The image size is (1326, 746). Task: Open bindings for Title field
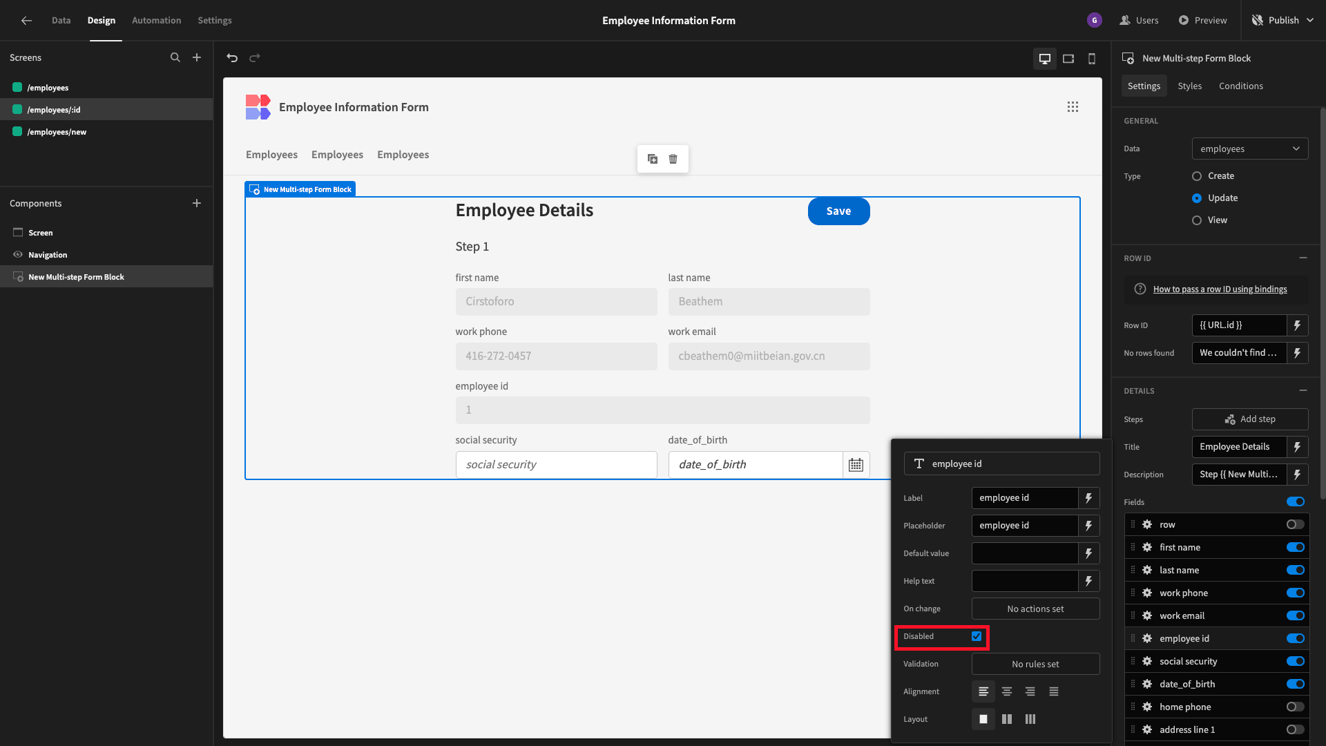pos(1298,447)
